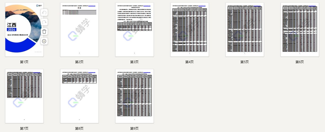Rotate page 1 clockwise
325x132 pixels.
44,22
